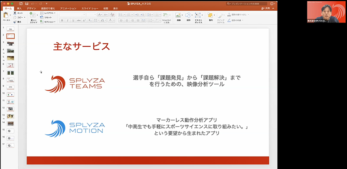Toggle strikethrough (abc) formatting
The height and width of the screenshot is (169, 347).
pos(79,20)
